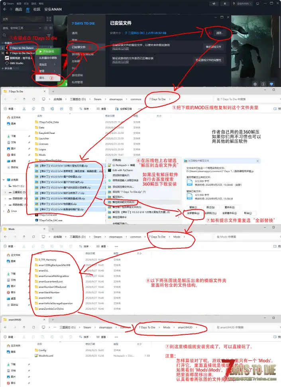This screenshot has width=281, height=387.
Task: Click 验证游戏文件的完整性 button
Action: click(x=208, y=60)
